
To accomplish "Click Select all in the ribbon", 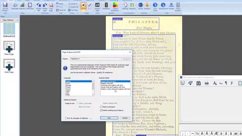I will tap(61, 10).
